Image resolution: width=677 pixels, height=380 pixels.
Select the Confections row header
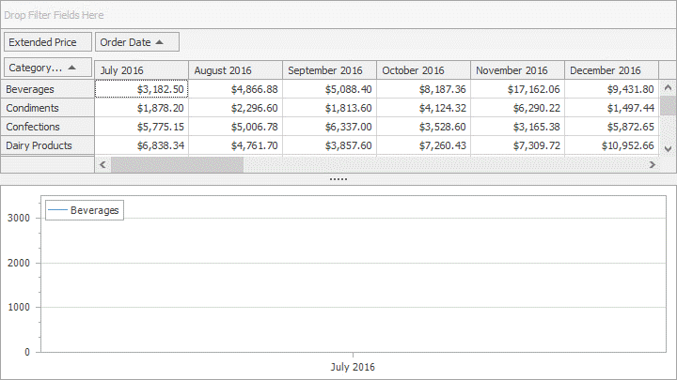point(47,127)
